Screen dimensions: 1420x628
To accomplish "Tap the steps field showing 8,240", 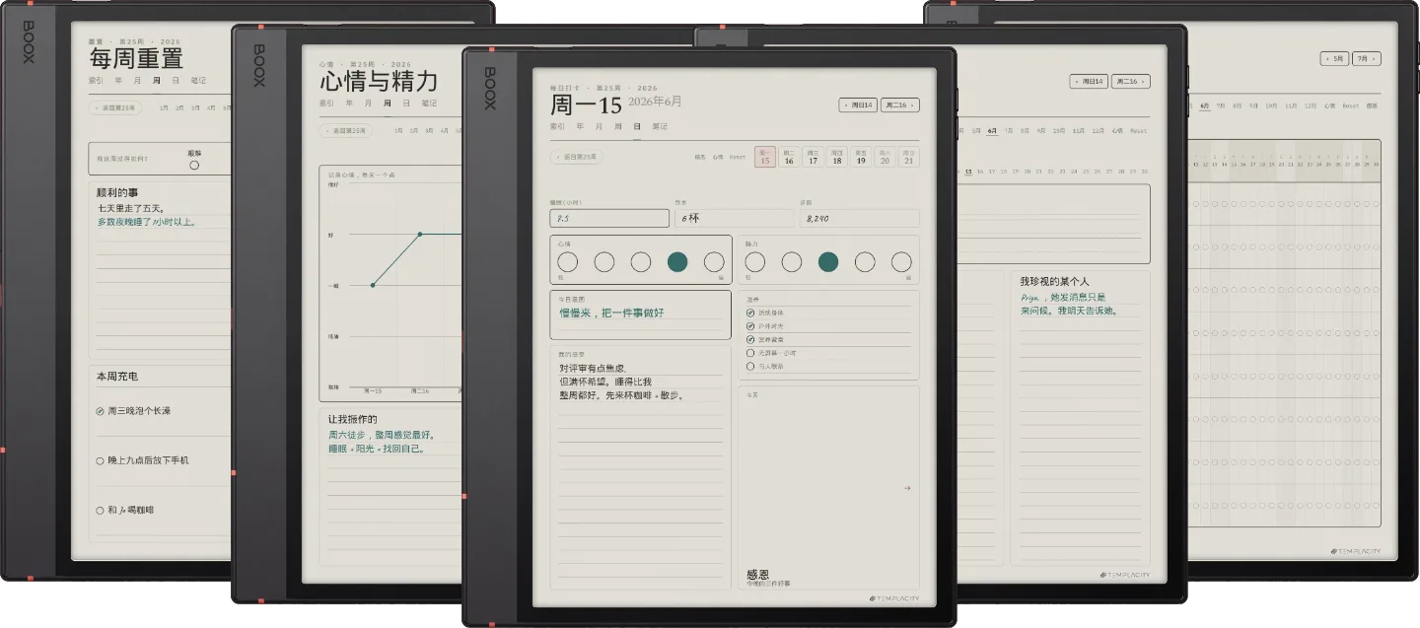I will tap(859, 218).
